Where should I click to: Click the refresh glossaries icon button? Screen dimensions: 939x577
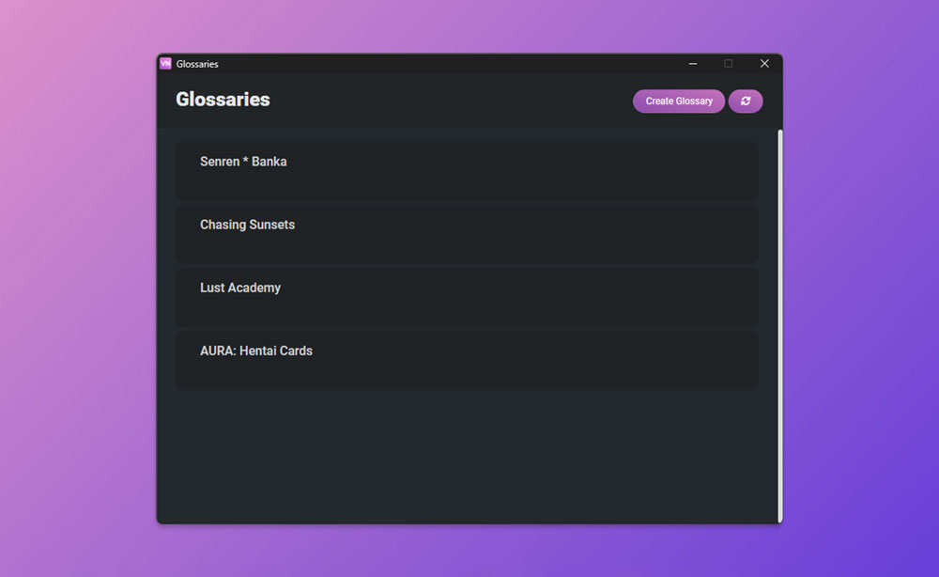[x=746, y=101]
